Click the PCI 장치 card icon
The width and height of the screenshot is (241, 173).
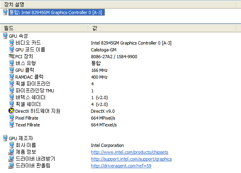coord(12,56)
